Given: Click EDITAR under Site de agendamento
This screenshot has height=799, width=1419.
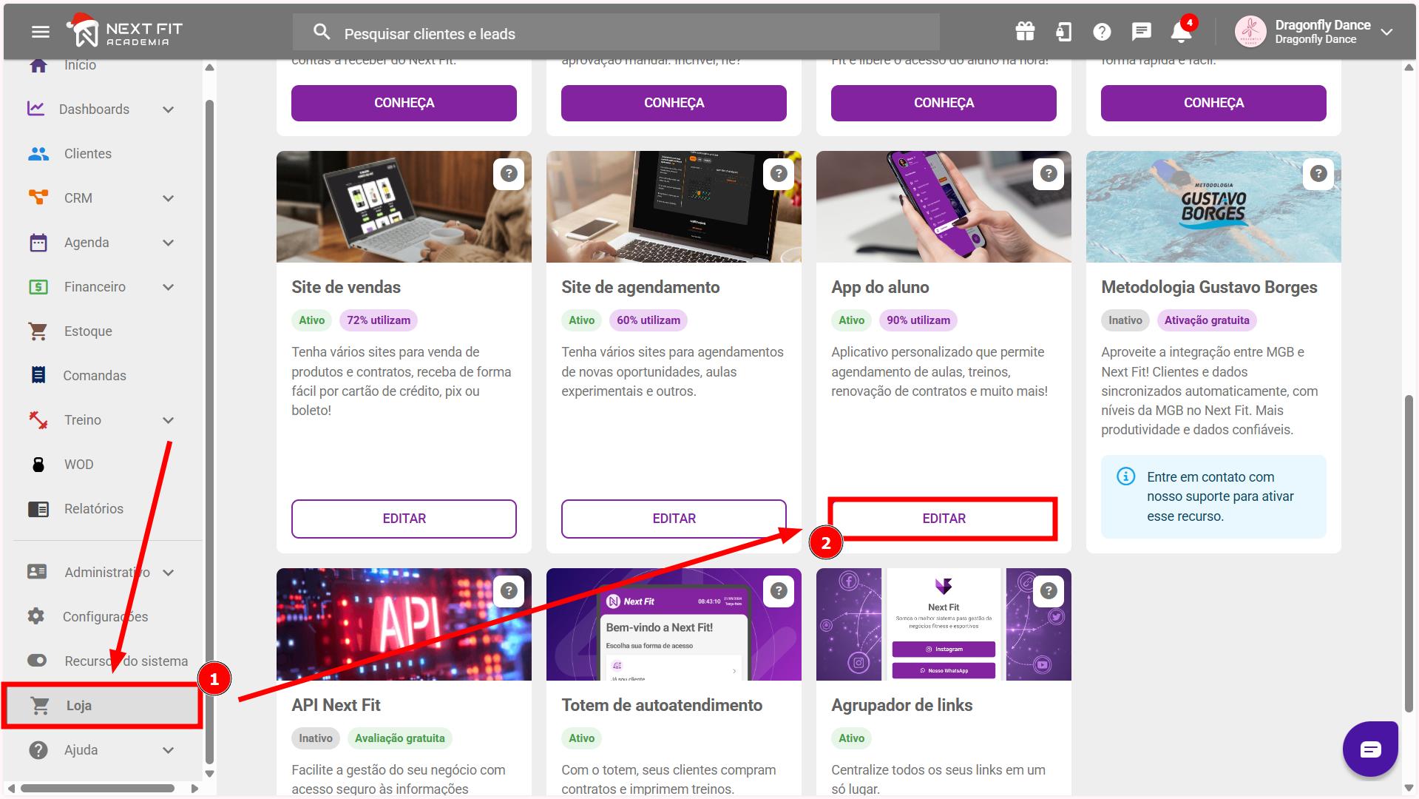Looking at the screenshot, I should click(x=674, y=519).
